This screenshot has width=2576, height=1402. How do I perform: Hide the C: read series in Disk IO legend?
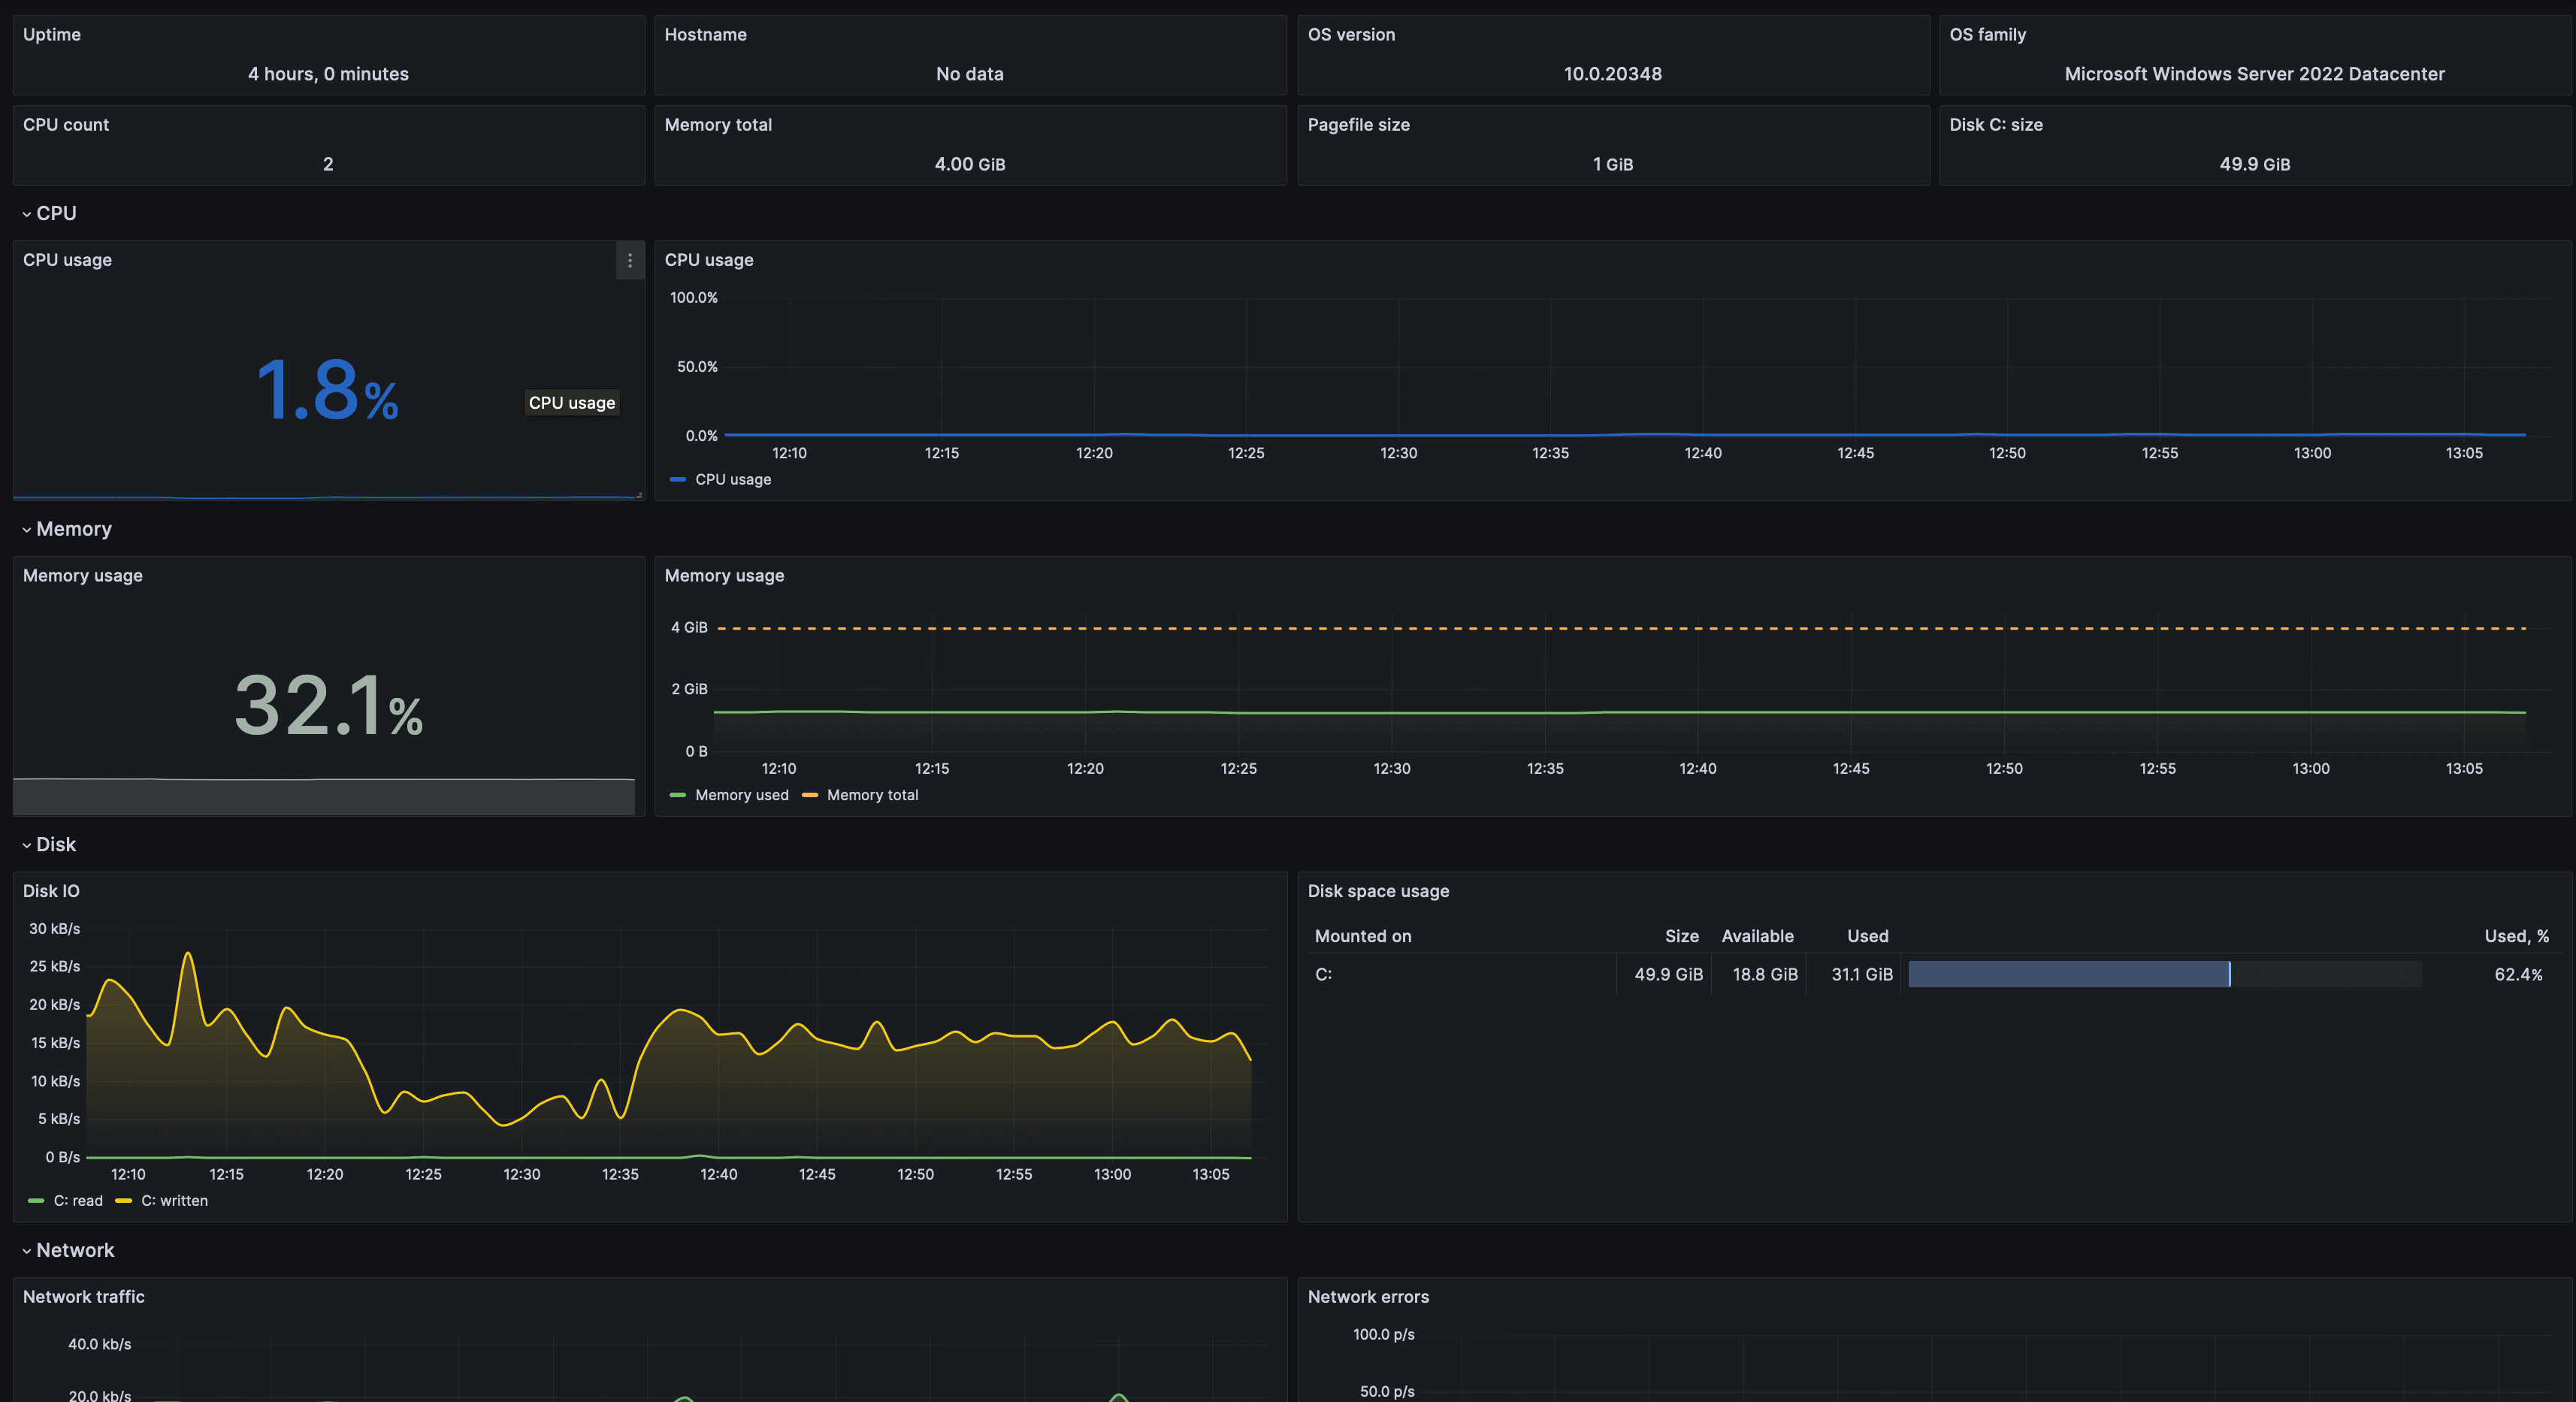(x=78, y=1200)
